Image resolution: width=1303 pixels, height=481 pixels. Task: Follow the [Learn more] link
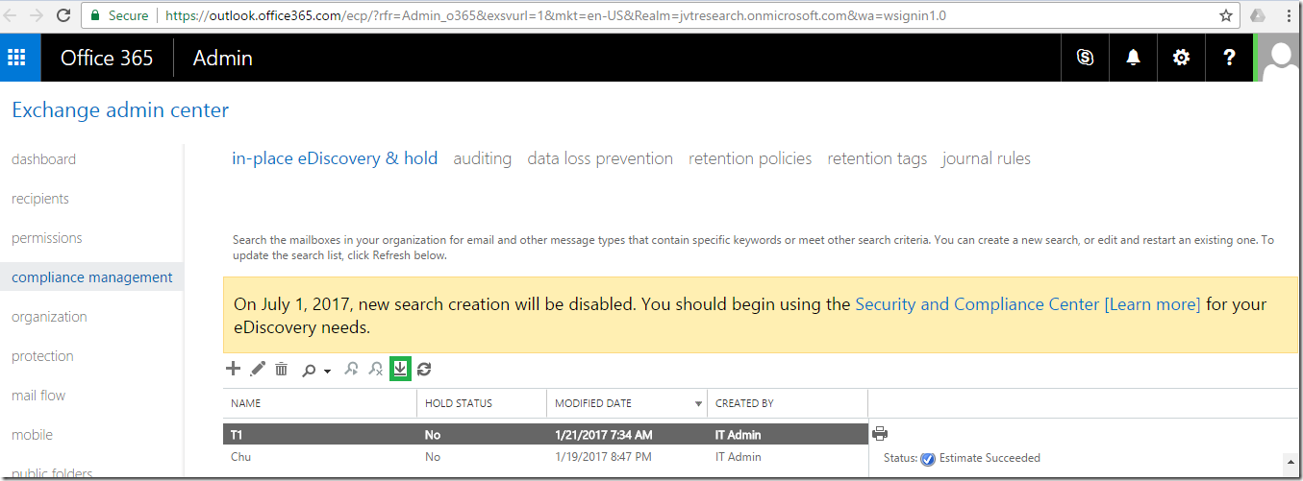tap(1152, 304)
